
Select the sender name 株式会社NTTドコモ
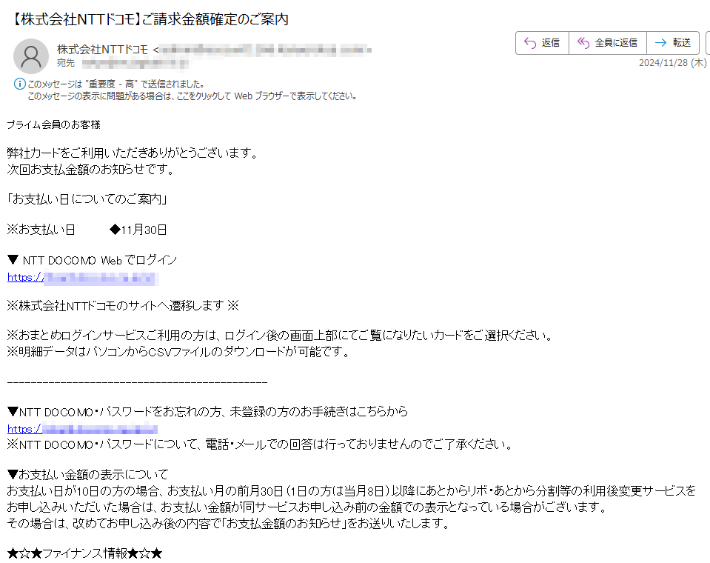pyautogui.click(x=103, y=50)
